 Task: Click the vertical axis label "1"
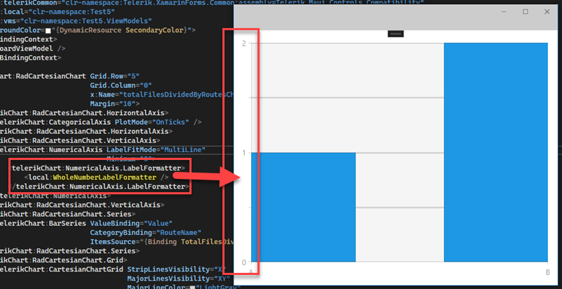(x=244, y=153)
